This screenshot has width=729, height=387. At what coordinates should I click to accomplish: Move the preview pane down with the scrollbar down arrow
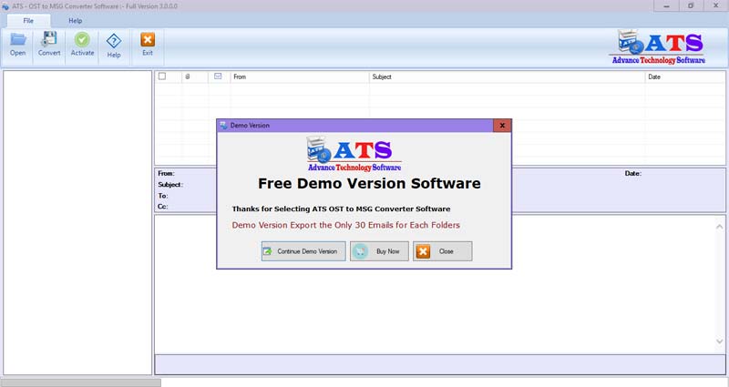[719, 342]
